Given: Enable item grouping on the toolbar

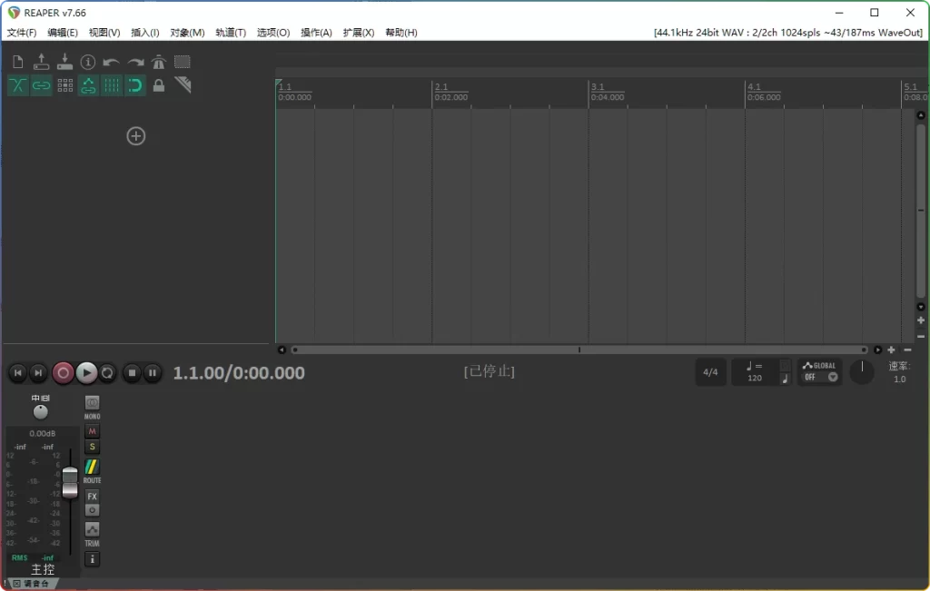Looking at the screenshot, I should pos(41,85).
